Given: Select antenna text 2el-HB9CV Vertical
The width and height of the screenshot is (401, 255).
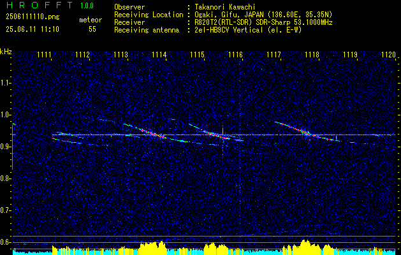Looking at the screenshot, I should click(228, 30).
